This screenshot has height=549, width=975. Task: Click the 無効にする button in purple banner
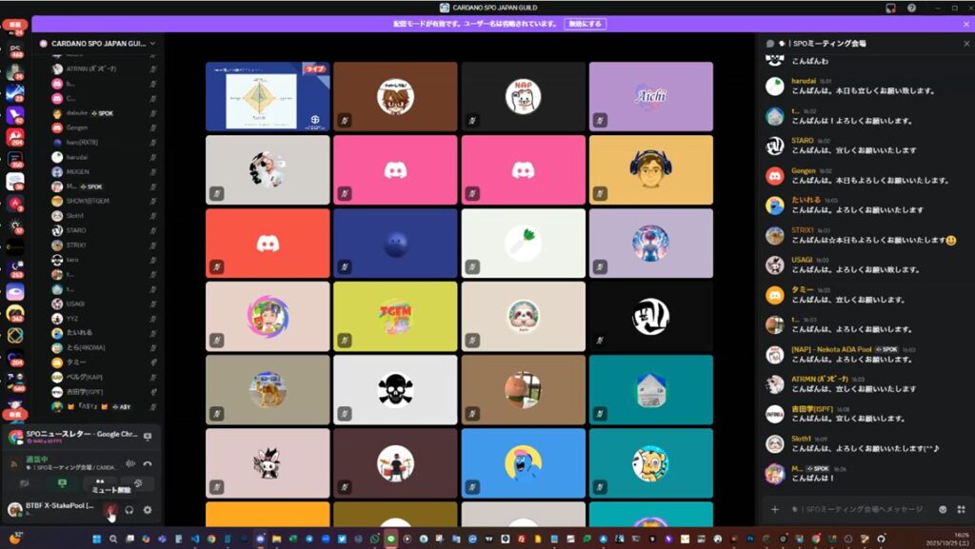point(585,24)
